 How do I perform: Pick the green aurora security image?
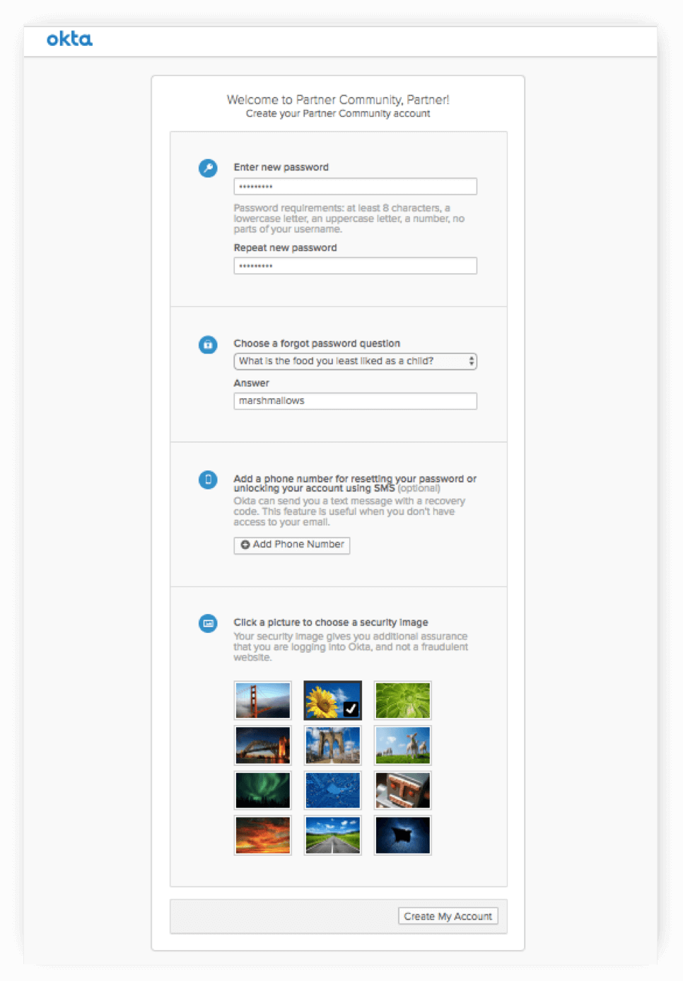[x=262, y=790]
